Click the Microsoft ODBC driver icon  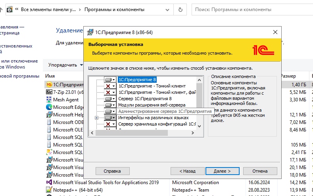pos(49,122)
